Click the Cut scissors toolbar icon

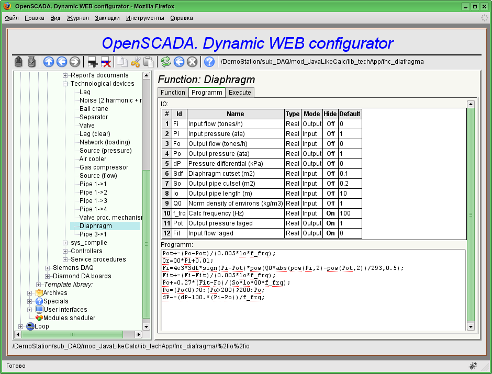coord(135,62)
